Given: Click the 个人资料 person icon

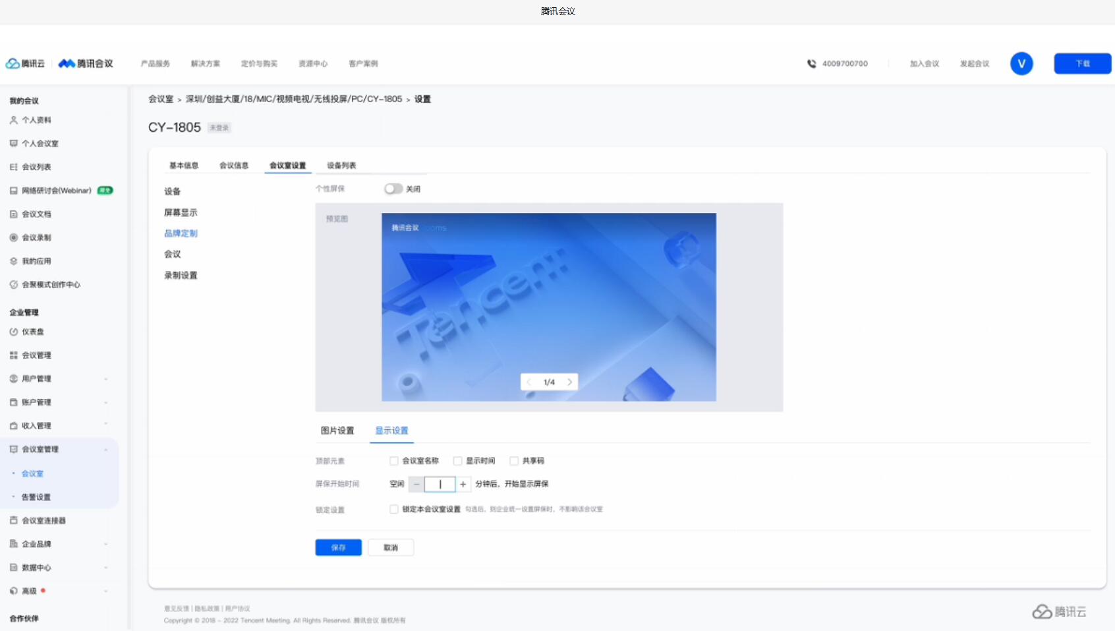Looking at the screenshot, I should point(13,120).
